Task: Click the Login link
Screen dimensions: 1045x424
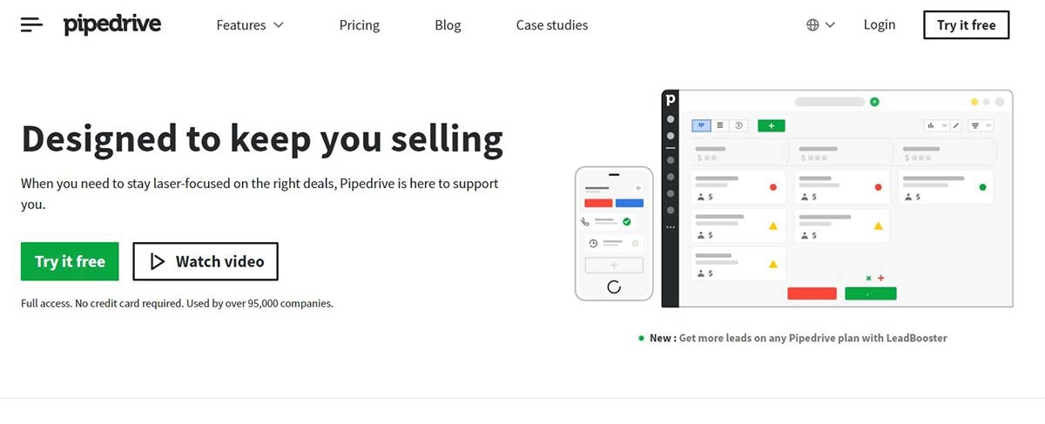Action: coord(879,25)
